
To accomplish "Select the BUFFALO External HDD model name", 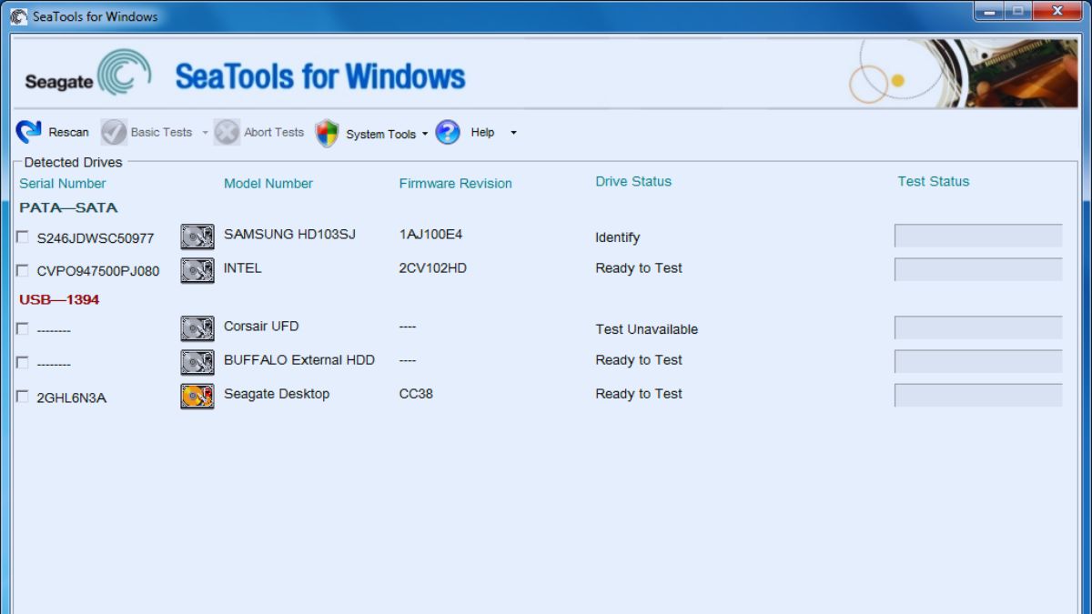I will pos(299,359).
